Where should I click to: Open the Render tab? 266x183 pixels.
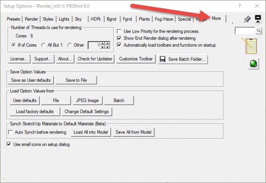(31, 19)
